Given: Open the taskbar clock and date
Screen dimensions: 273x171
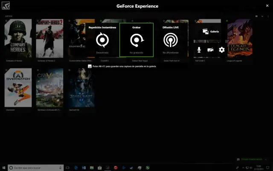Looking at the screenshot, I should 258,168.
